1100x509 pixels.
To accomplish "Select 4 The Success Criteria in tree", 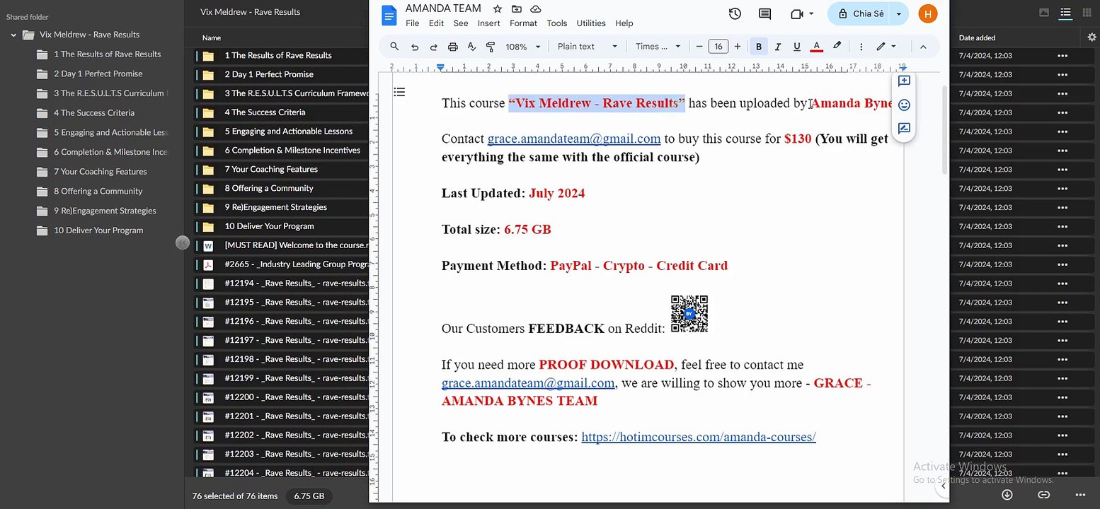I will pos(94,113).
